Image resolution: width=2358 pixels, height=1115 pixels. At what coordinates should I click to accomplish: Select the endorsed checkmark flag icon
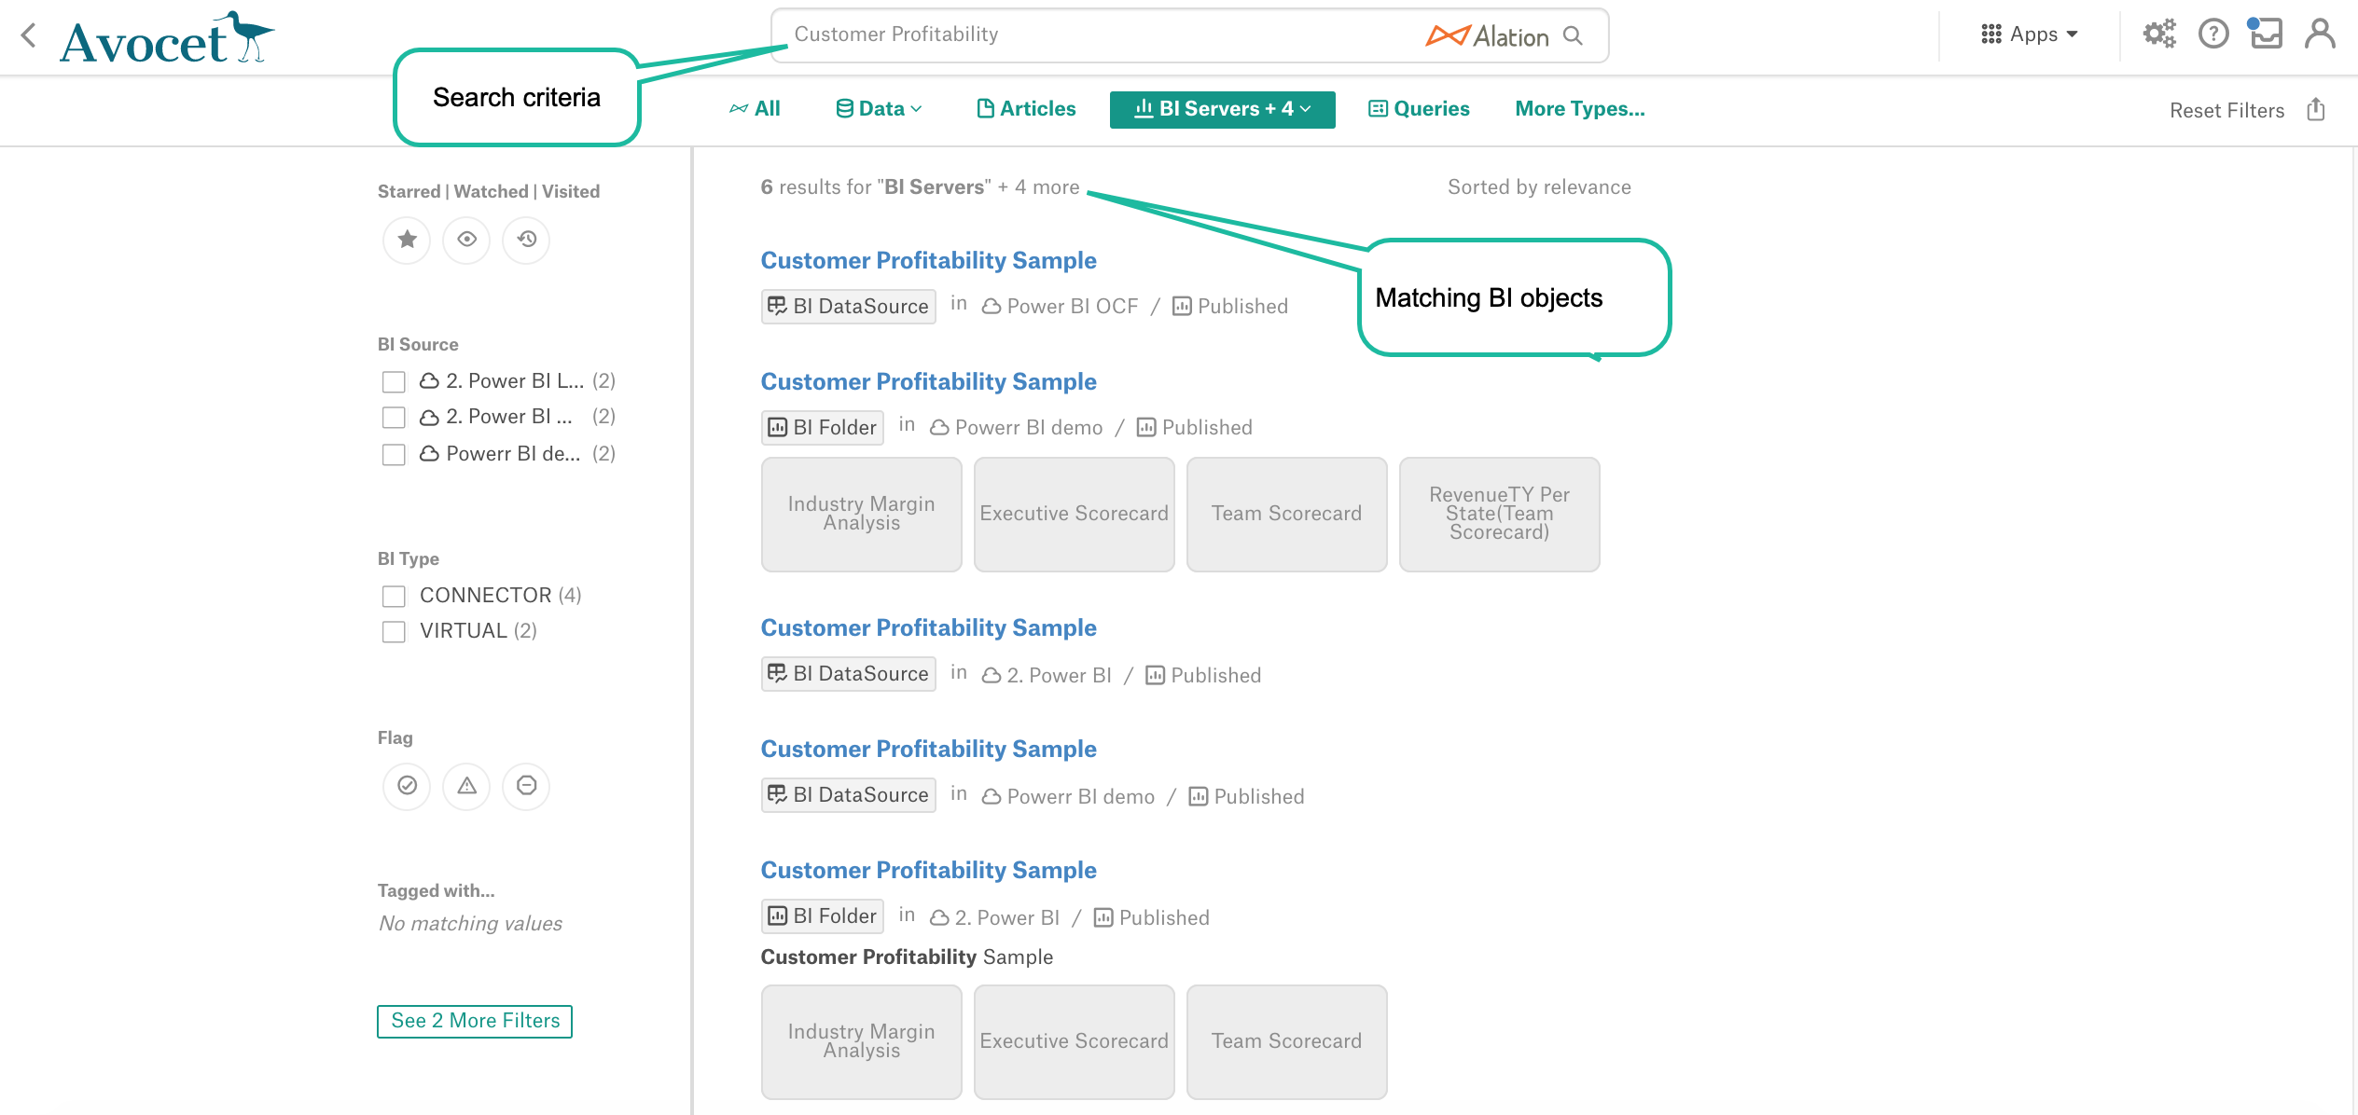pyautogui.click(x=407, y=786)
